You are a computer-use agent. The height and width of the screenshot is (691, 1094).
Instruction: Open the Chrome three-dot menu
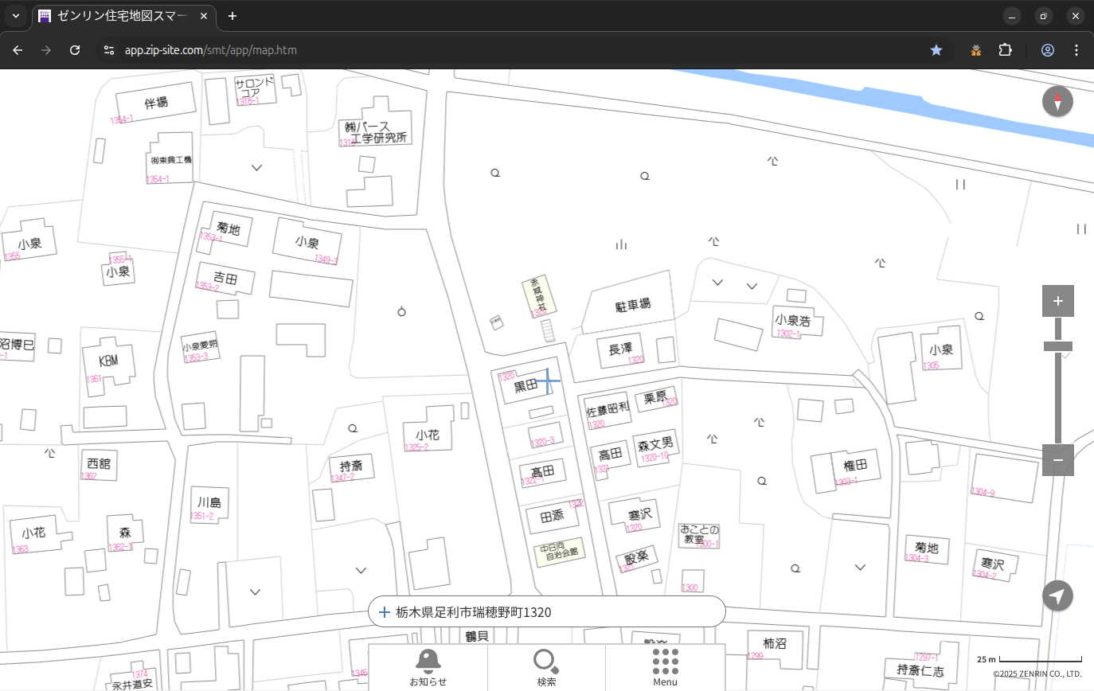[1076, 50]
